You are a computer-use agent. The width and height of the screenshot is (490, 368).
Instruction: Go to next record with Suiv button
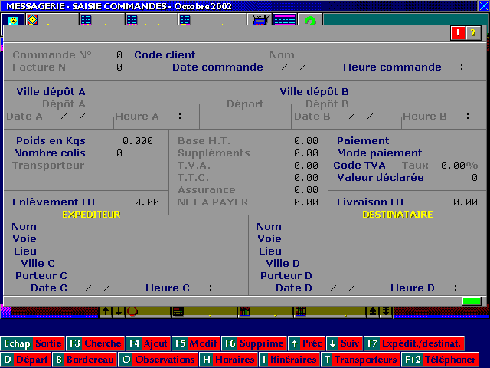345,343
